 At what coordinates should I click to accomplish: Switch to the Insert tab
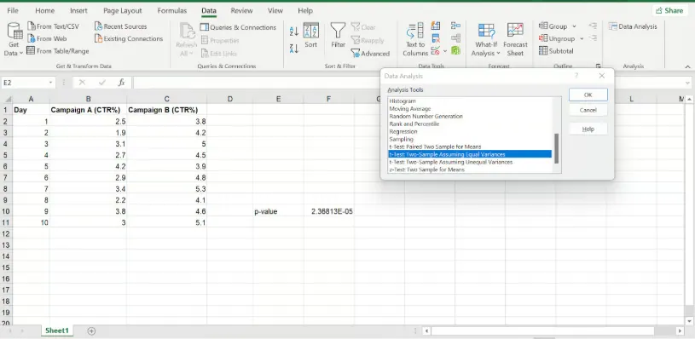point(78,10)
